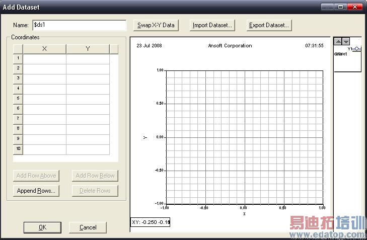The width and height of the screenshot is (367, 240).
Task: Select row header 3
Action: (x=18, y=79)
